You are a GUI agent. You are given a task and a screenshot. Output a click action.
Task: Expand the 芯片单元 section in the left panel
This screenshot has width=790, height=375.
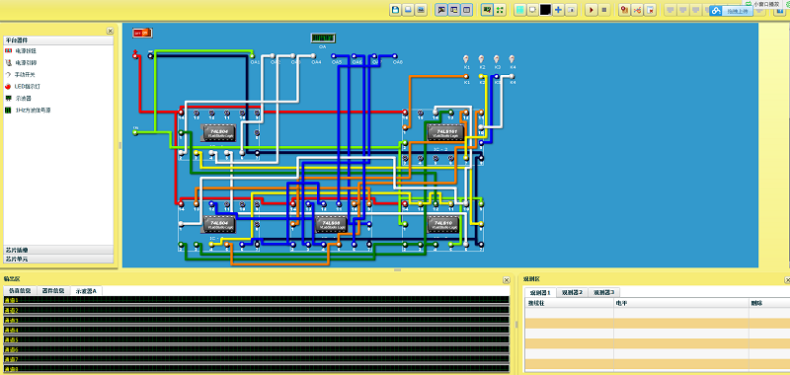point(58,259)
